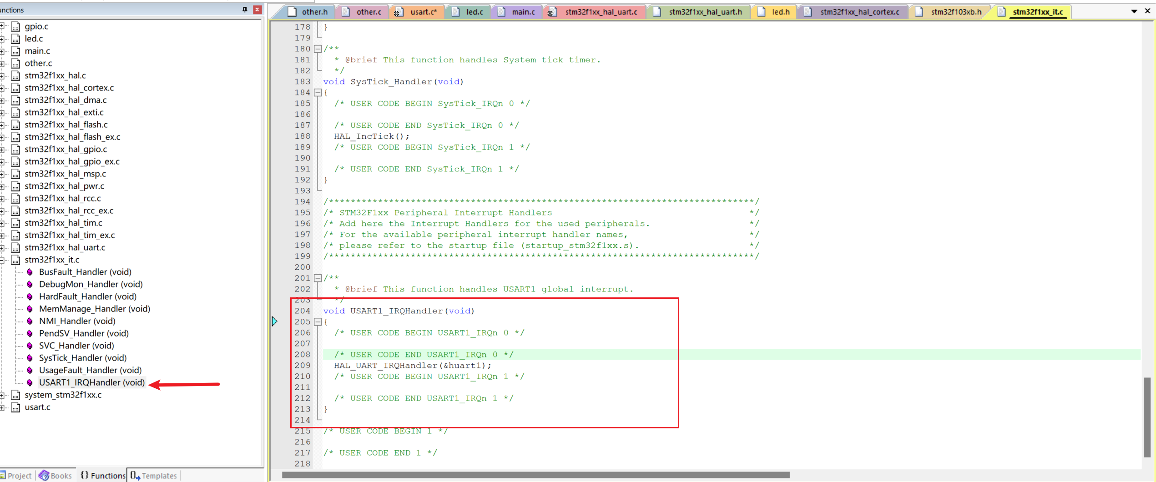Click the editor horizontal scrollbar thumb
1156x482 pixels.
coord(535,475)
